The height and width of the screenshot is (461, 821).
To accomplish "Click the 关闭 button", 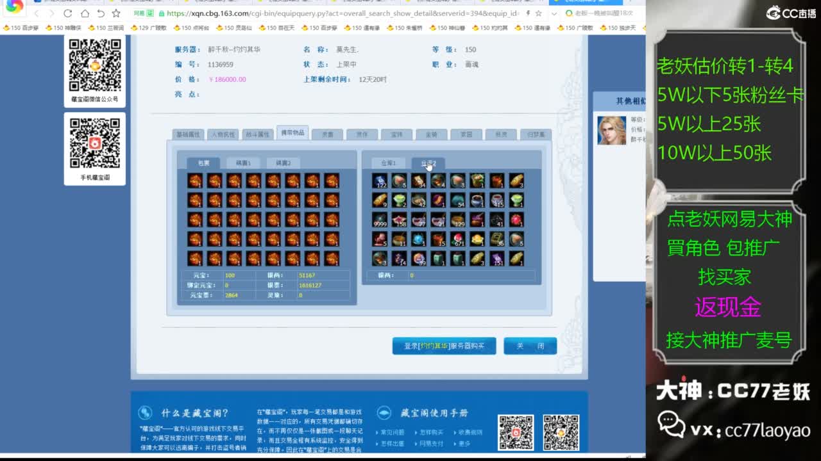I will click(x=530, y=346).
